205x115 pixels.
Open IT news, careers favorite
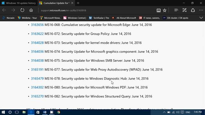(x=149, y=18)
